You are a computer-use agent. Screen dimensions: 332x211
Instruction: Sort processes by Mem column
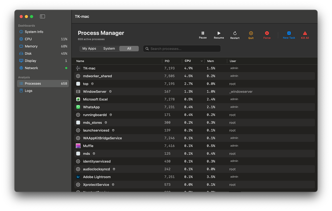pyautogui.click(x=210, y=61)
